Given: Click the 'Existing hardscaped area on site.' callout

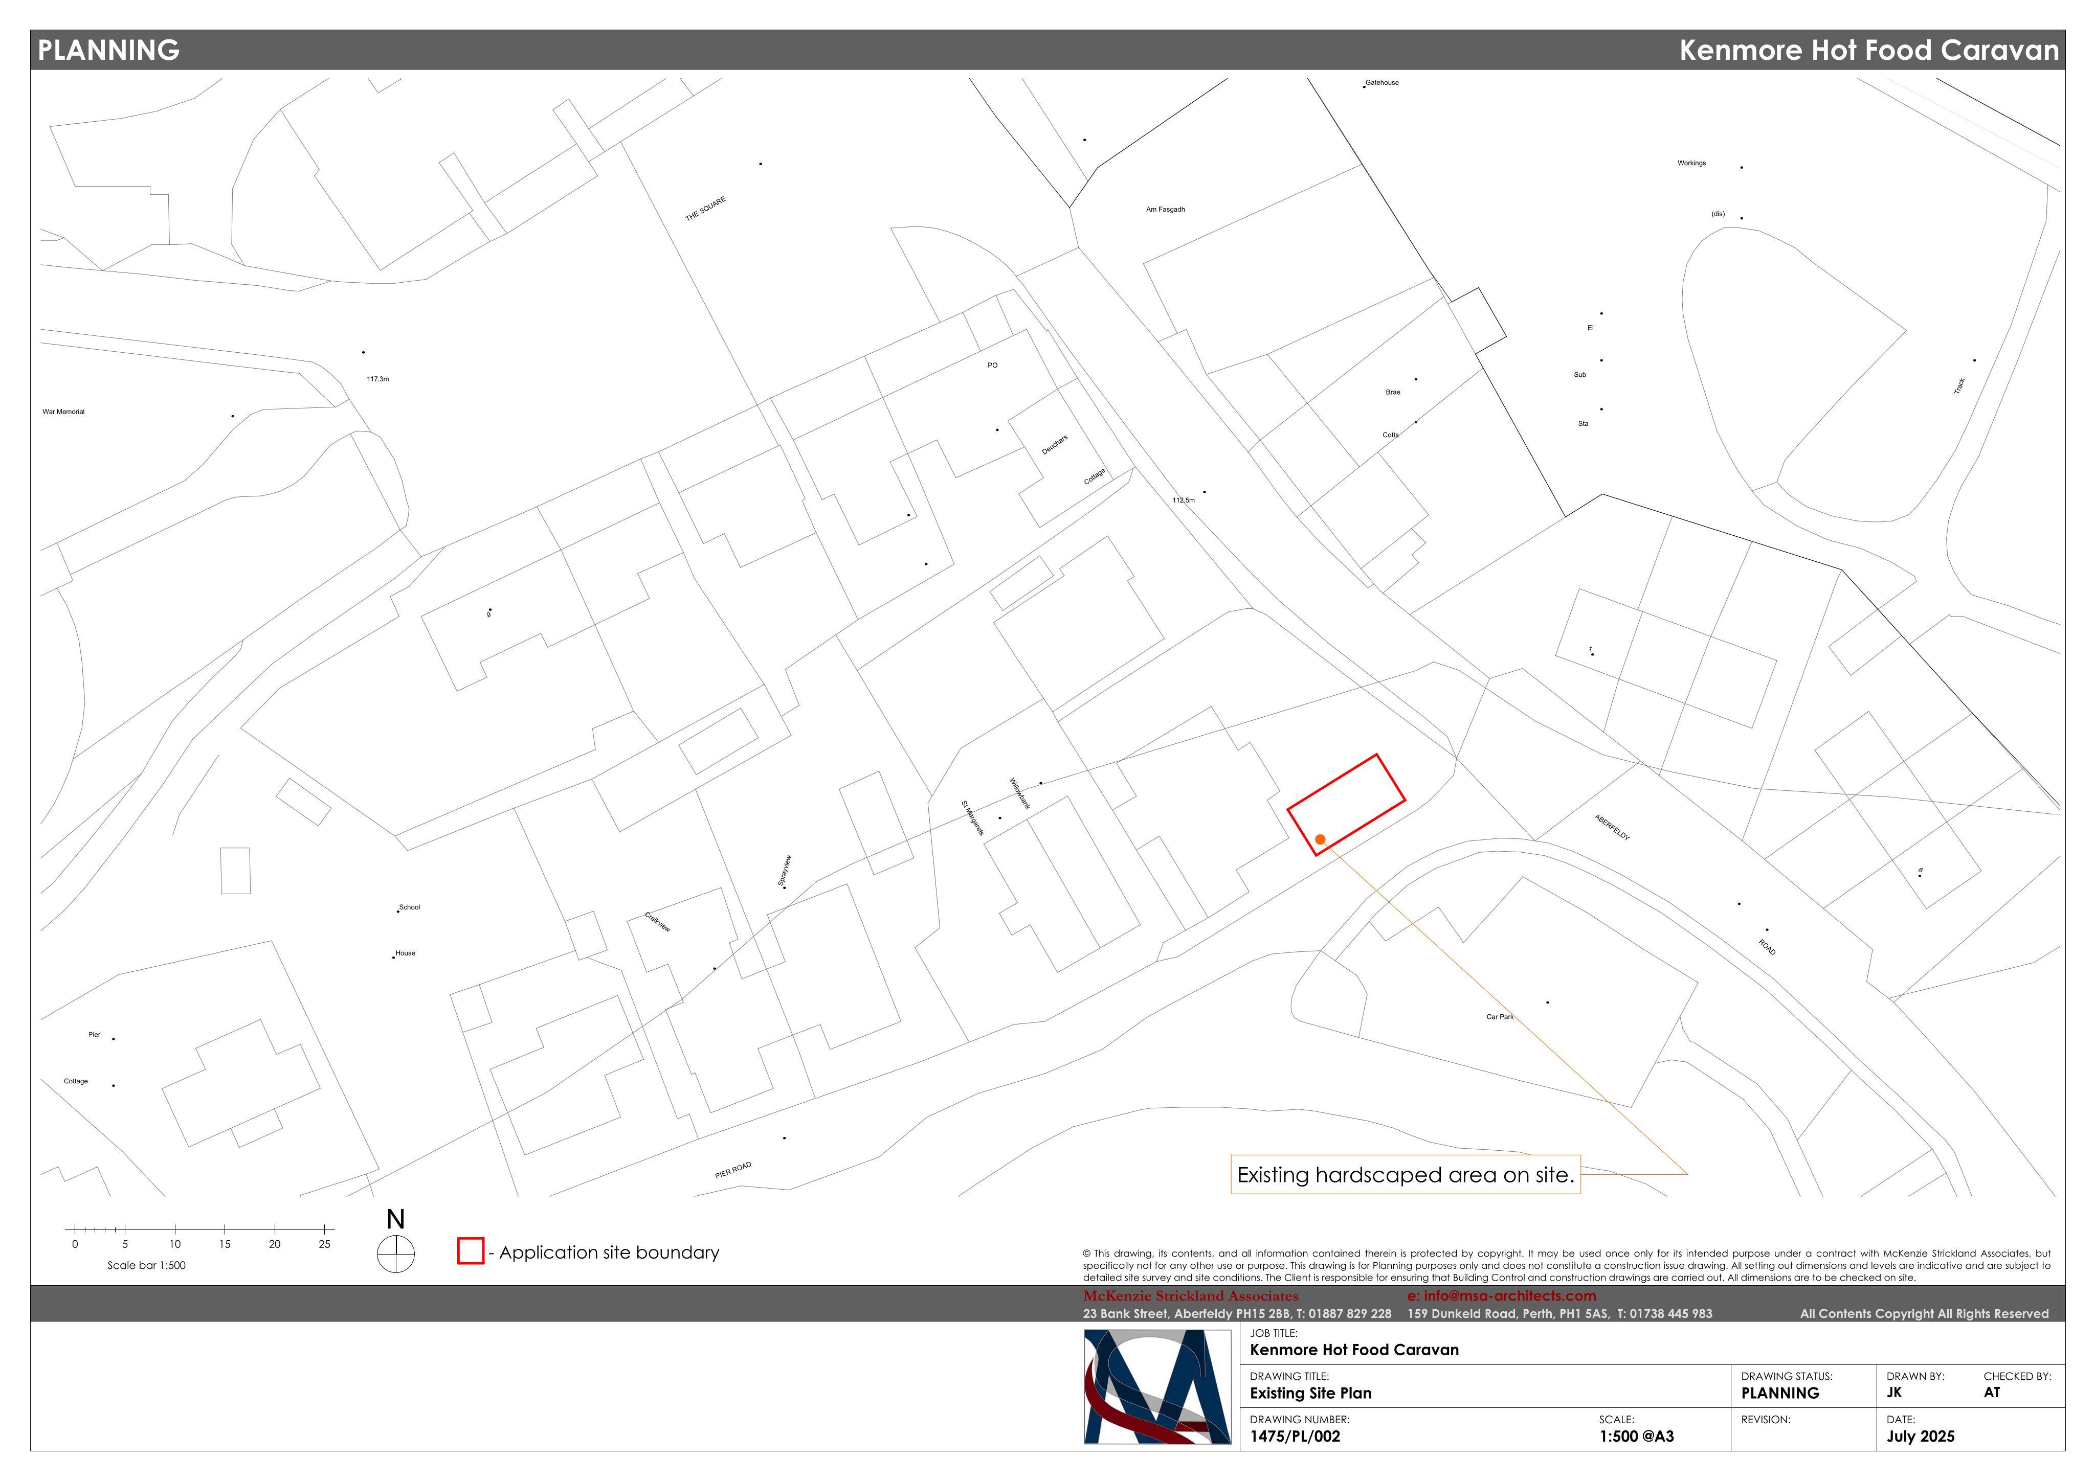Looking at the screenshot, I should point(1405,1175).
